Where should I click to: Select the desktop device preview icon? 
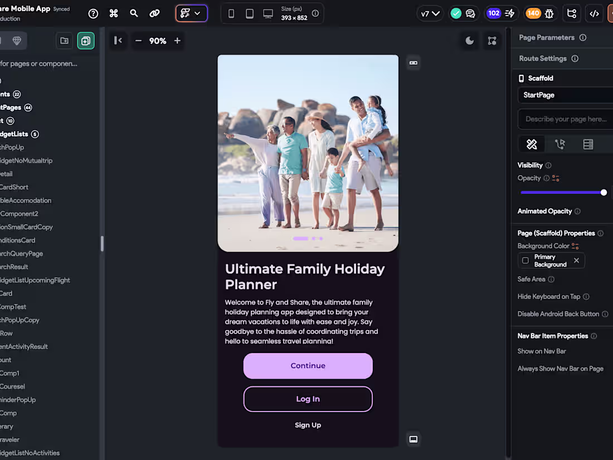pos(268,12)
